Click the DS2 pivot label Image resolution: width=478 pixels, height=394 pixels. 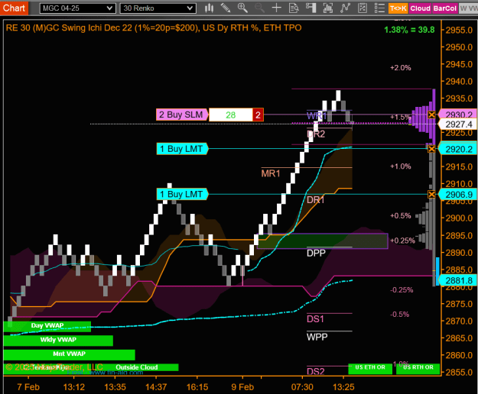[316, 372]
